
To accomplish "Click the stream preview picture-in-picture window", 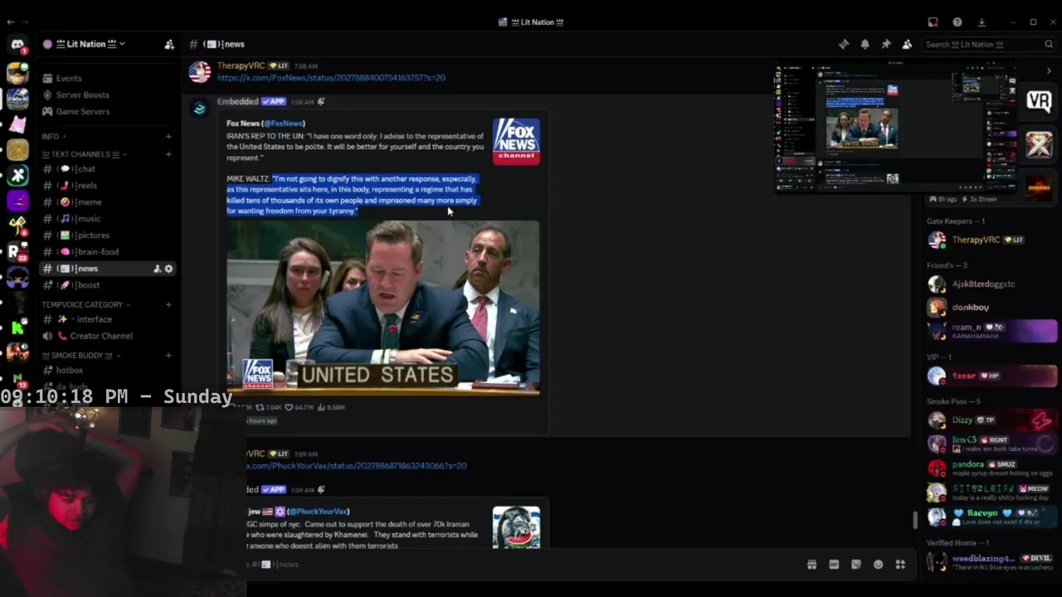I will coord(897,128).
